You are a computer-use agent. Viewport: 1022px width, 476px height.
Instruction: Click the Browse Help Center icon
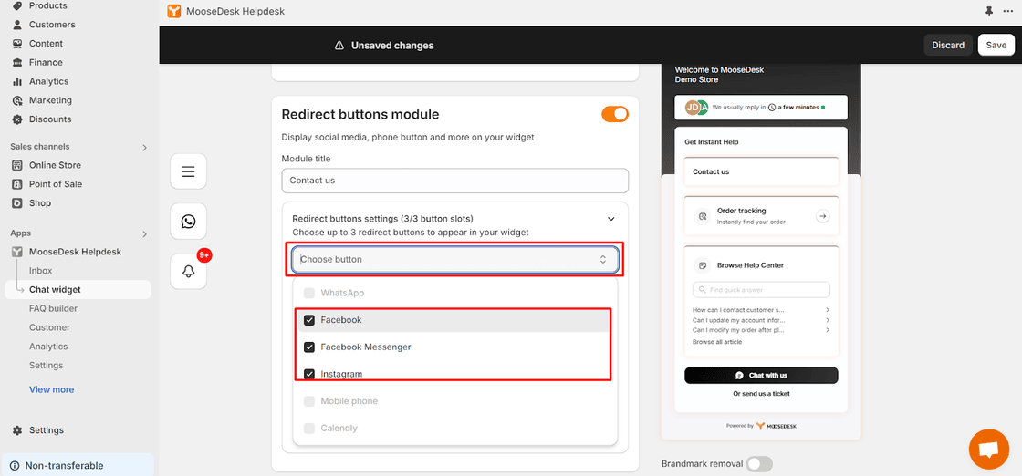coord(702,265)
